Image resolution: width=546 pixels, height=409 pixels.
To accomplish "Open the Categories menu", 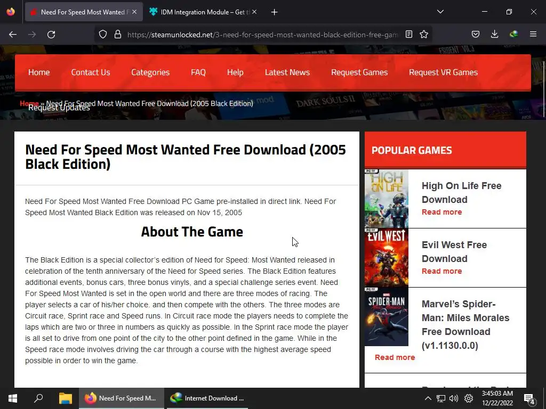I will (x=150, y=72).
